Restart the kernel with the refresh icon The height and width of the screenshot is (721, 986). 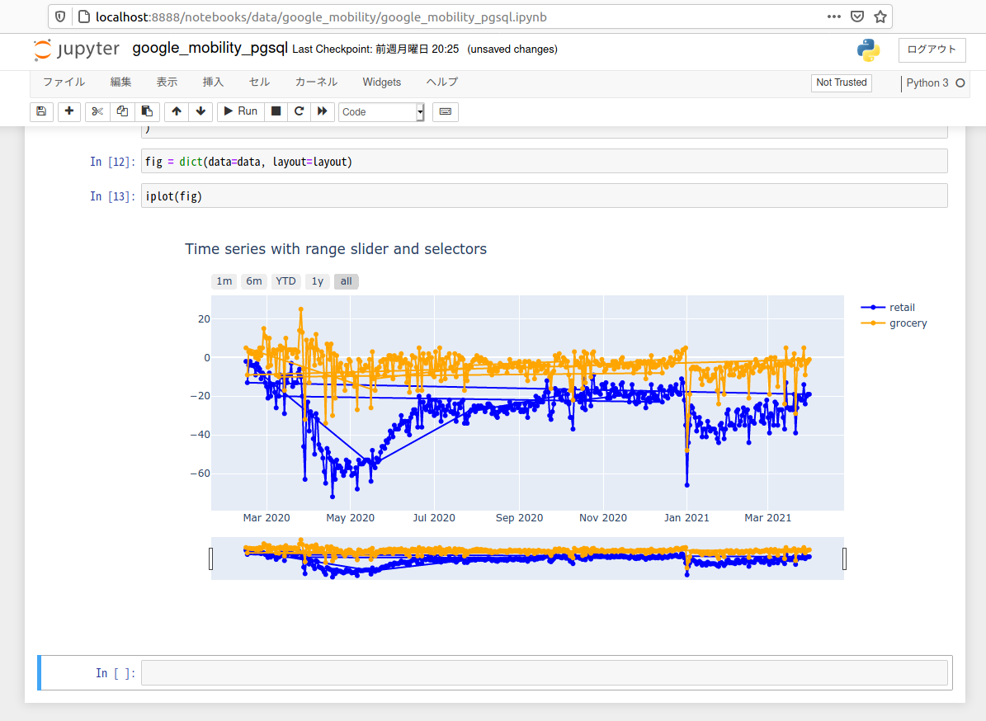(x=299, y=111)
